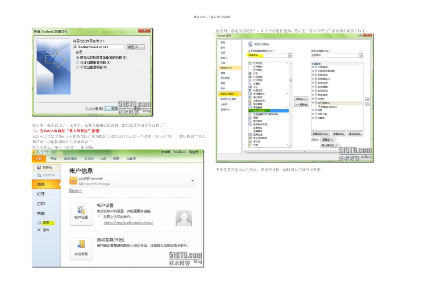The width and height of the screenshot is (424, 300).
Task: Click the move up arrow beside tabs list
Action: 368,99
